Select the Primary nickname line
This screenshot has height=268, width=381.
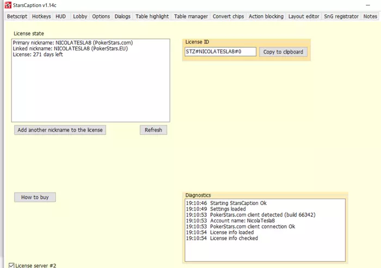(73, 43)
